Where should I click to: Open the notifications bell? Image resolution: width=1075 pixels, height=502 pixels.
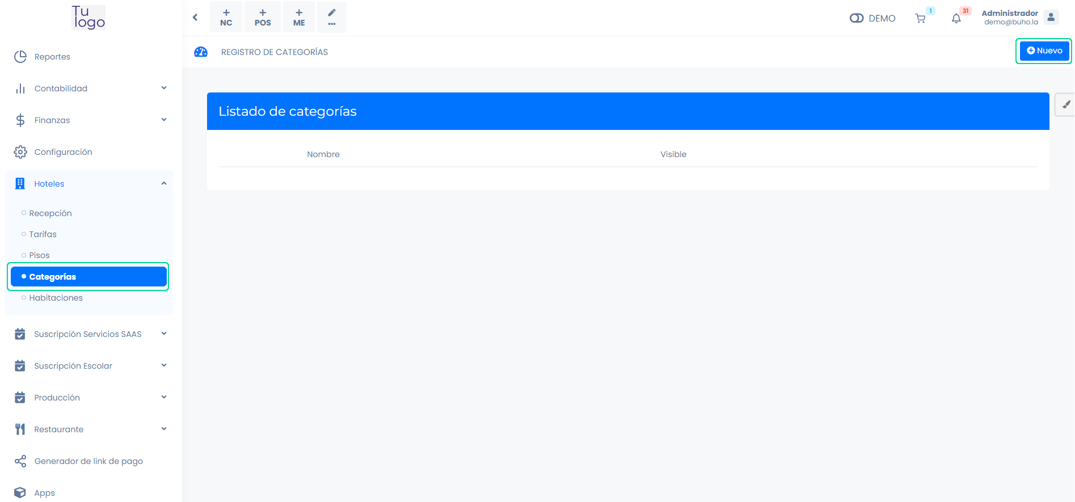[x=956, y=19]
